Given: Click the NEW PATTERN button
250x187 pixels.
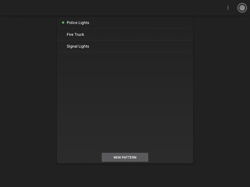Looking at the screenshot, I should [x=125, y=157].
